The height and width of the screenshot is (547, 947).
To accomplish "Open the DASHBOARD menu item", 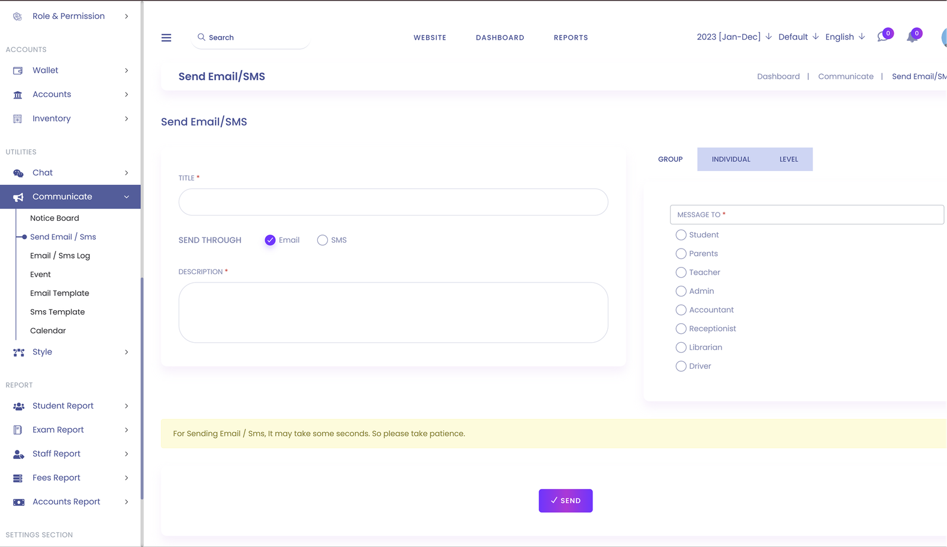I will tap(500, 37).
